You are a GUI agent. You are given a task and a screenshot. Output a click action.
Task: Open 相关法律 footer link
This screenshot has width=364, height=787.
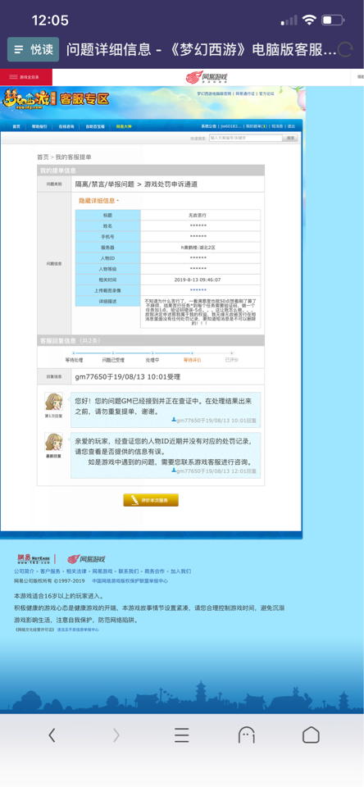(76, 571)
